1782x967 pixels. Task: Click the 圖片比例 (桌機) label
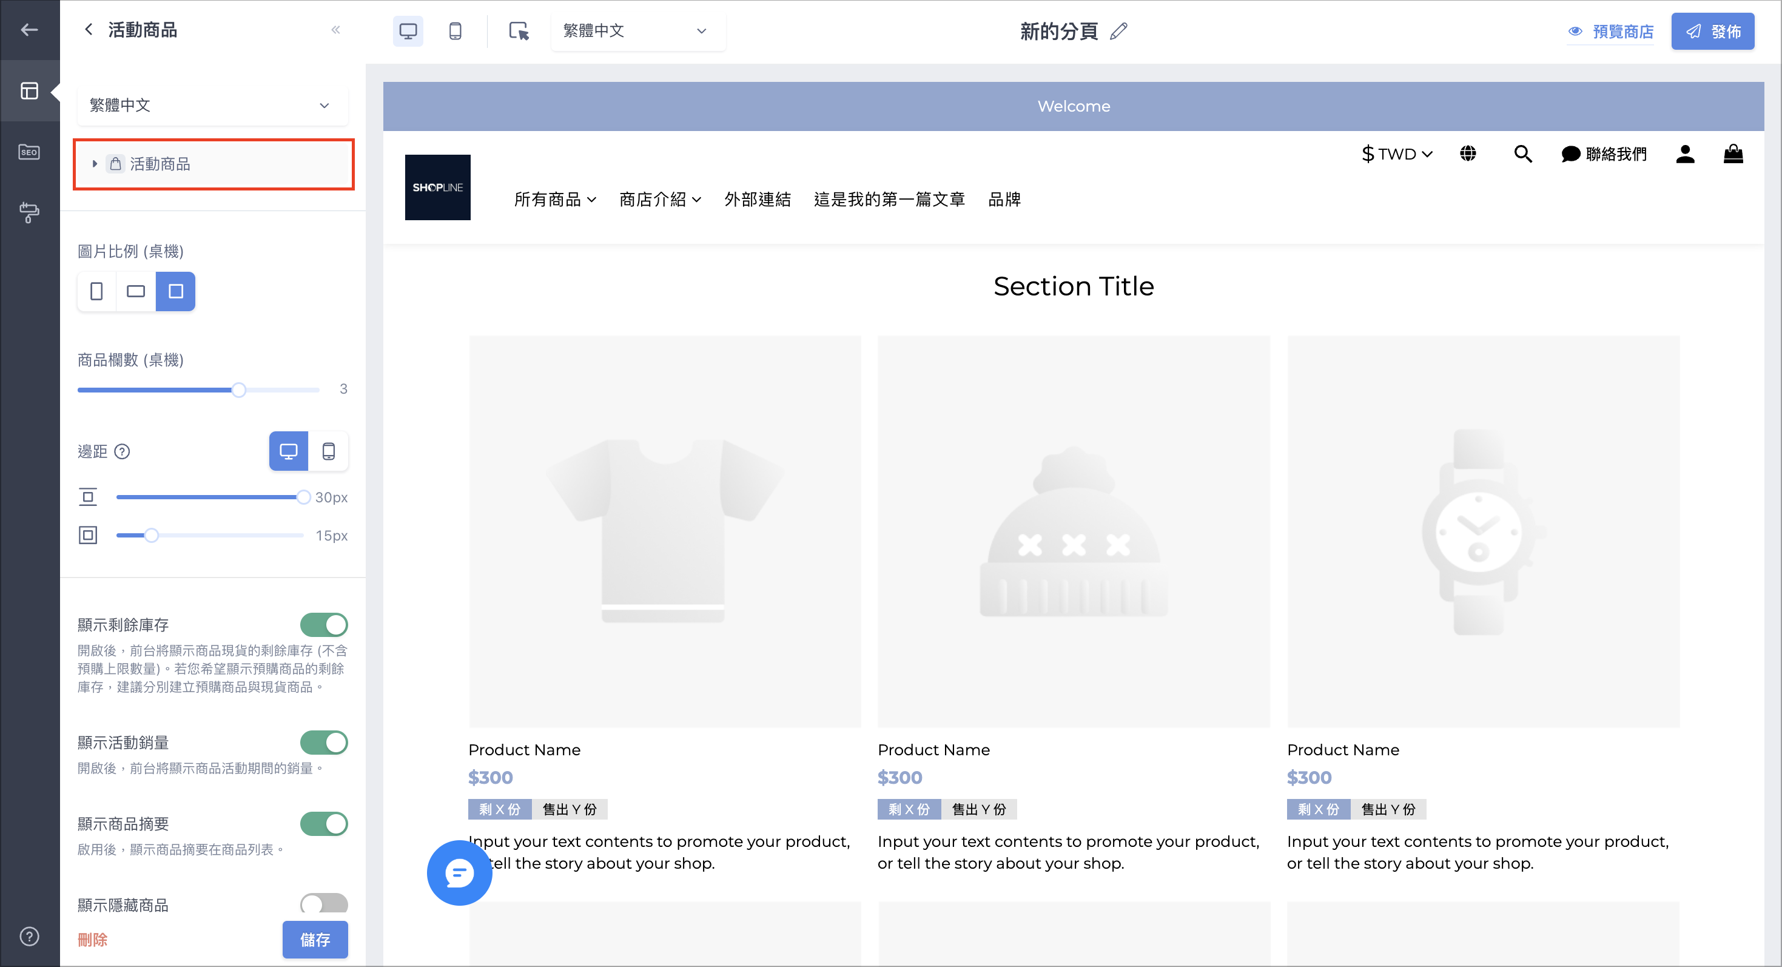click(x=131, y=251)
